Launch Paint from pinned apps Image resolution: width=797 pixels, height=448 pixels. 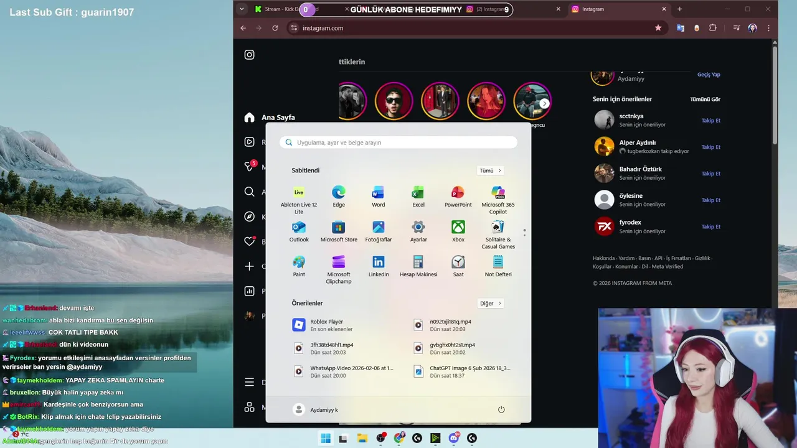(299, 266)
